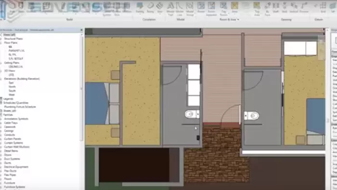337x190 pixels.
Task: Click the left toilet fixture in plan
Action: (192, 114)
